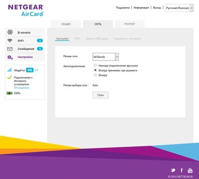Open the Twitter link in footer
Viewport: 199px width, 179px height.
(x=173, y=170)
